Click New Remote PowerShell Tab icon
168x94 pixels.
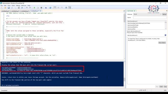46,8
